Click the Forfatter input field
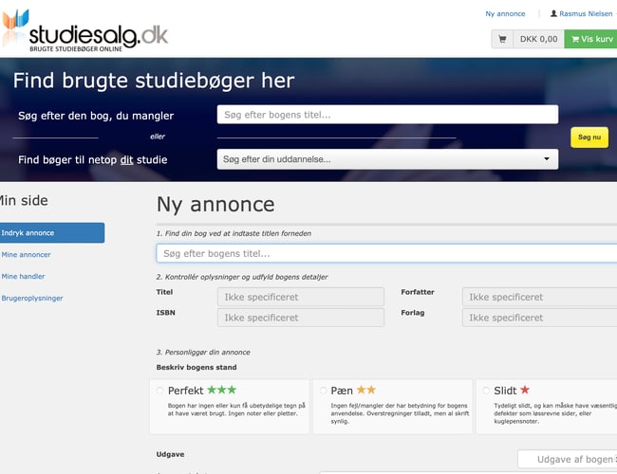This screenshot has height=474, width=617. 539,297
